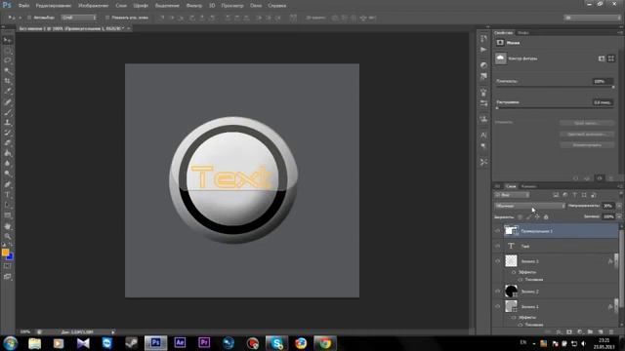Toggle visibility of Эллипс 1 layer
The height and width of the screenshot is (351, 625).
[497, 307]
